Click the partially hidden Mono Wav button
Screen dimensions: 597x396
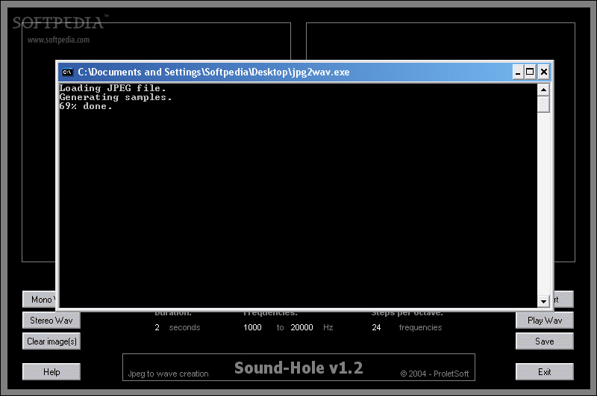(40, 299)
